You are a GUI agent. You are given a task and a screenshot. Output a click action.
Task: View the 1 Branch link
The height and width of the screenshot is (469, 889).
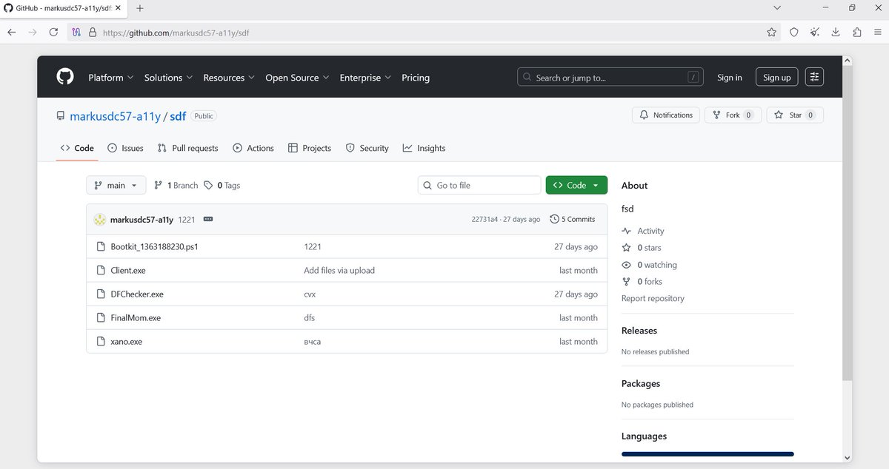pyautogui.click(x=176, y=186)
